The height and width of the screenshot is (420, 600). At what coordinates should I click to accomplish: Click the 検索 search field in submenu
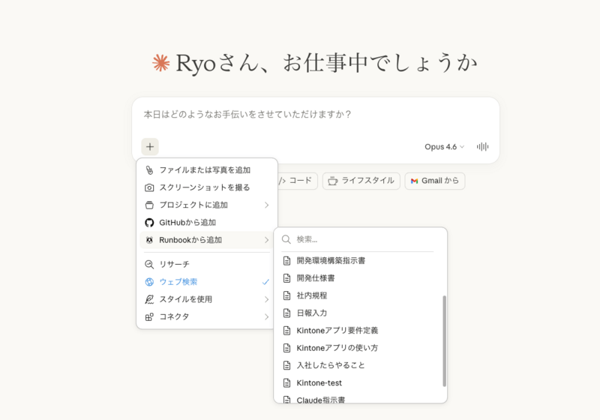pos(360,239)
